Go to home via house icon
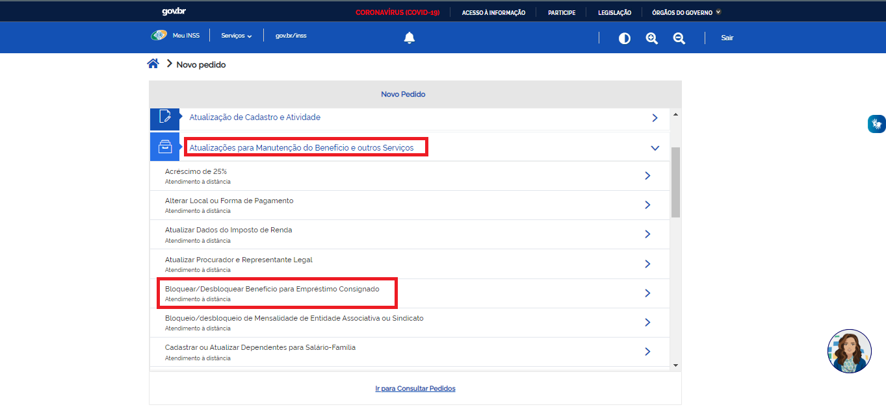886x407 pixels. click(x=153, y=64)
